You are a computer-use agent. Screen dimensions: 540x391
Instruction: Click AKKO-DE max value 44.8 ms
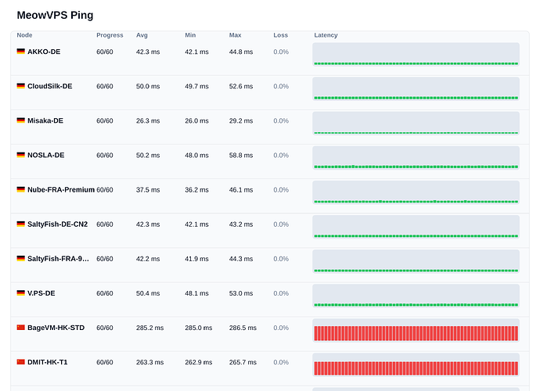click(x=241, y=52)
